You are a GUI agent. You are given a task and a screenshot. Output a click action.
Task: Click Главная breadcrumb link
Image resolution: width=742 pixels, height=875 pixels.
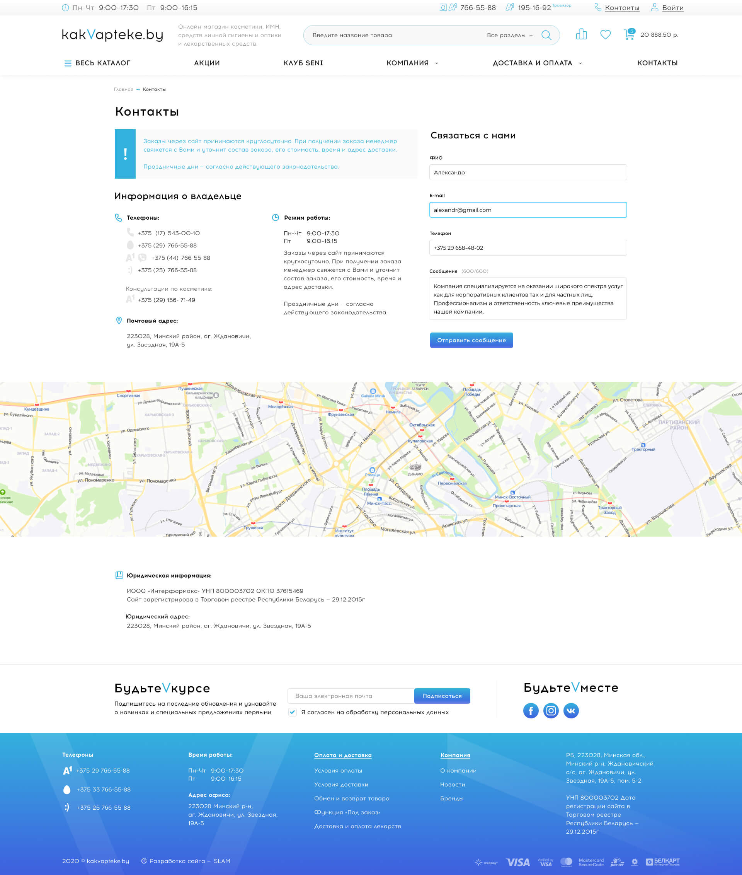[x=123, y=89]
